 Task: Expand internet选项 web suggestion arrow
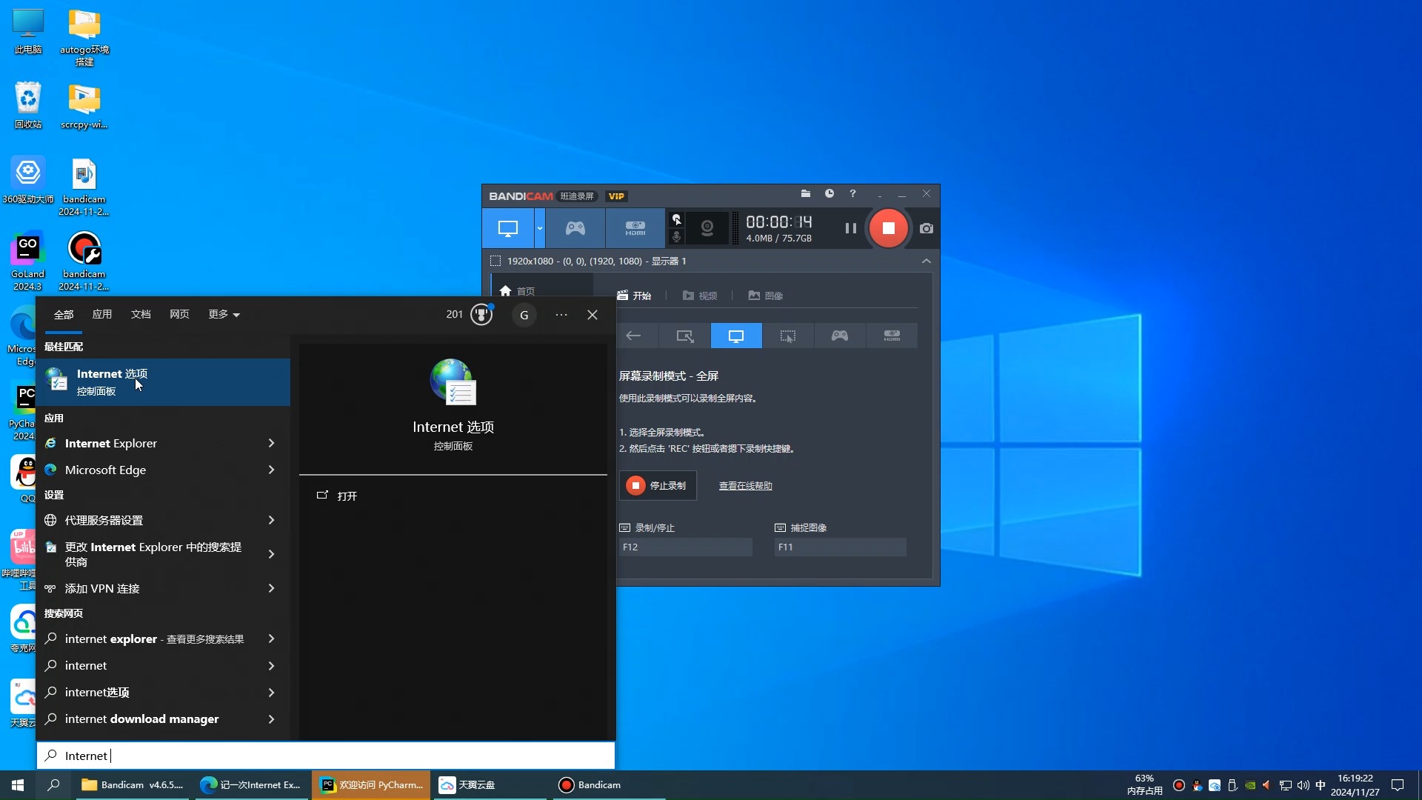tap(271, 693)
